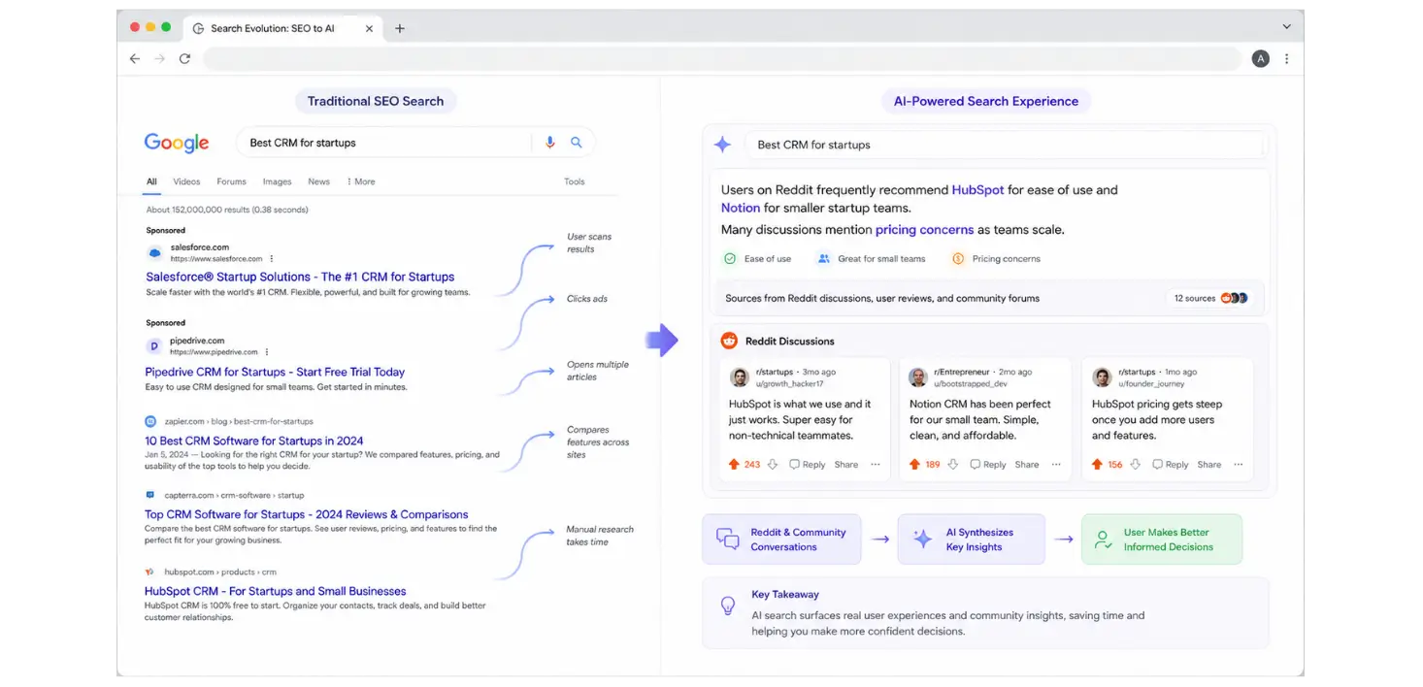The height and width of the screenshot is (687, 1423).
Task: Open the 12 sources badge
Action: pos(1209,298)
